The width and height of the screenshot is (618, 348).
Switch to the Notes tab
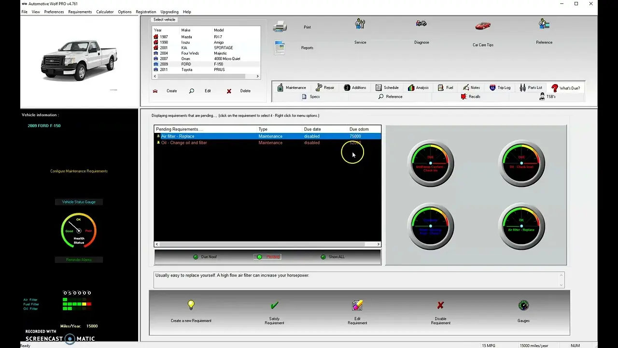[471, 87]
